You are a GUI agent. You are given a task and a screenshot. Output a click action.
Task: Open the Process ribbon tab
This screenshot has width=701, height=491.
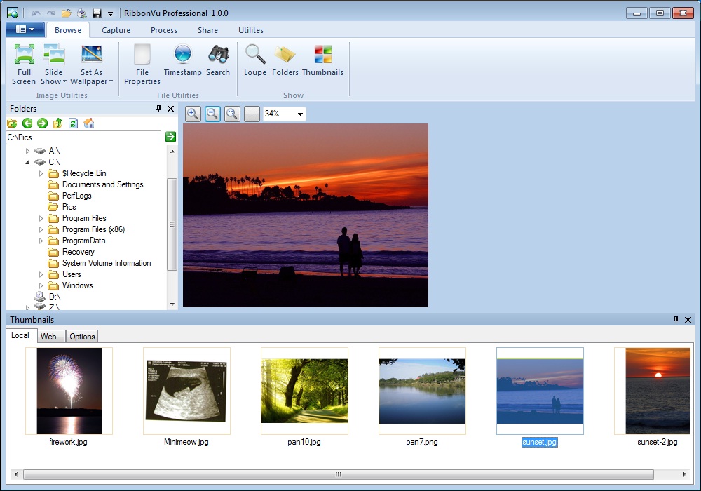[x=163, y=30]
